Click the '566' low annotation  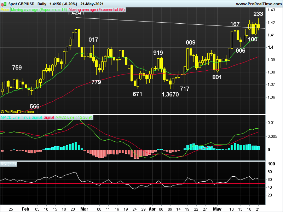(34, 106)
